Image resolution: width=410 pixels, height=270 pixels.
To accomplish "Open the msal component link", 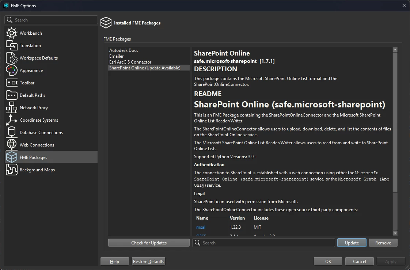I will tap(201, 227).
